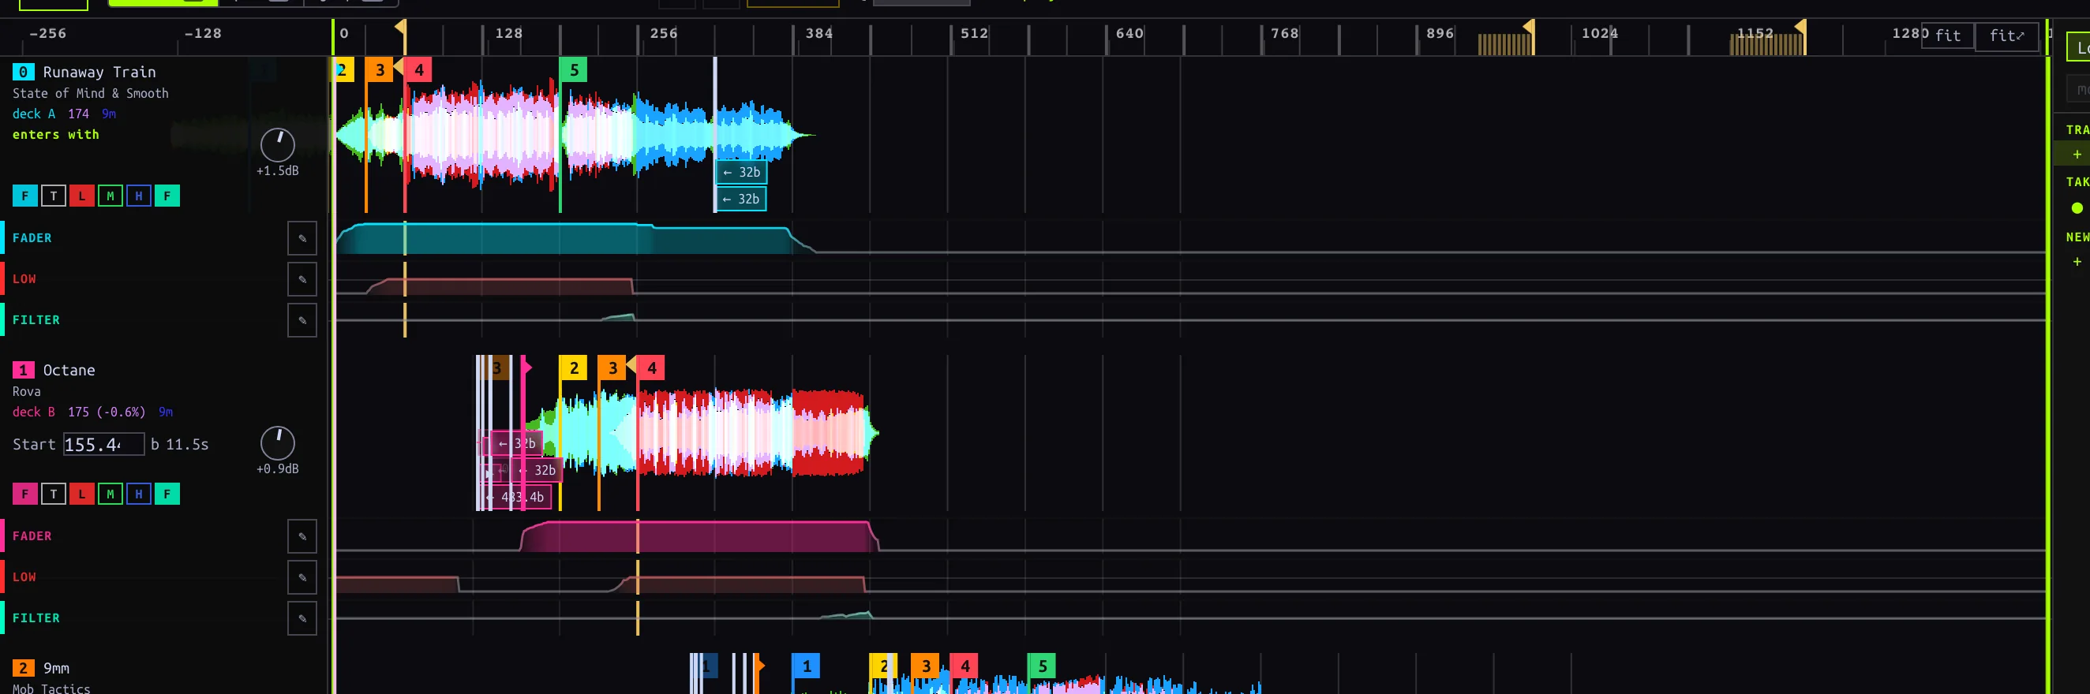Toggle the teal F filter button on Octane

(x=167, y=494)
